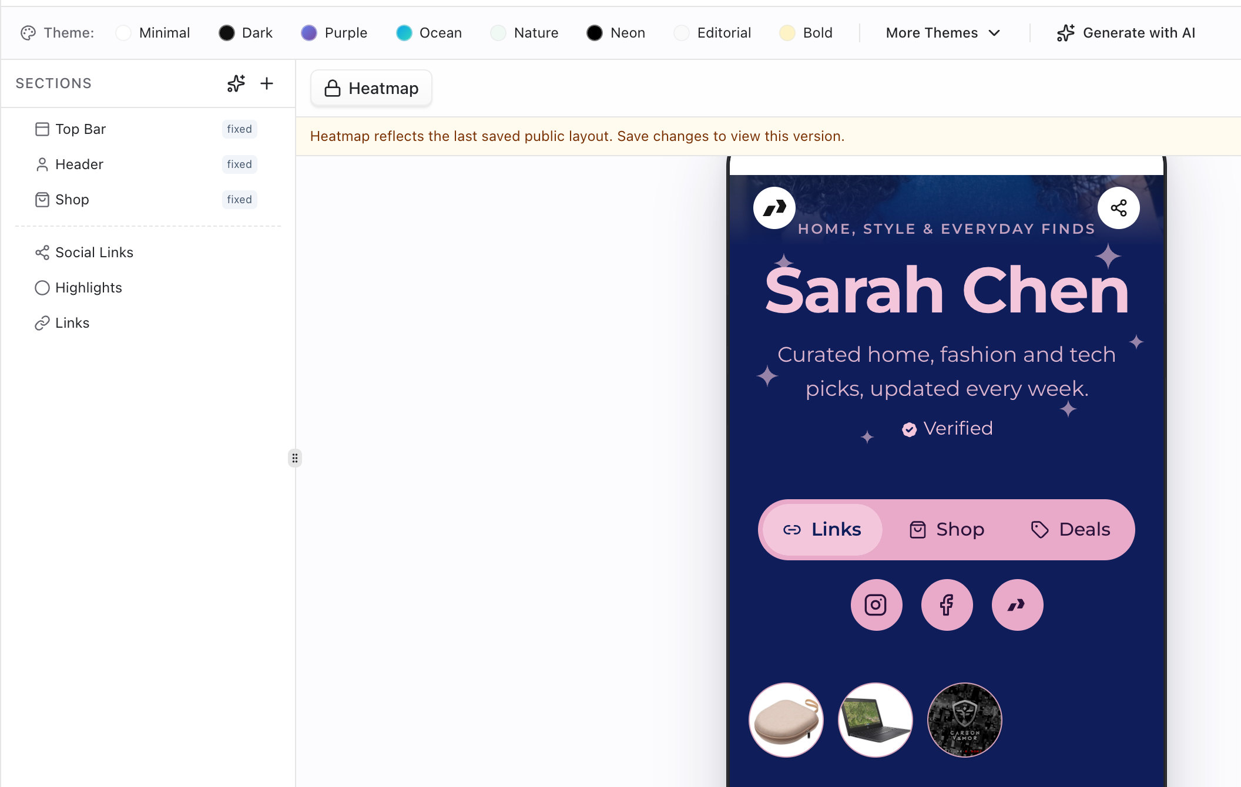Click the Links chain icon in sidebar
1241x787 pixels.
coord(42,323)
